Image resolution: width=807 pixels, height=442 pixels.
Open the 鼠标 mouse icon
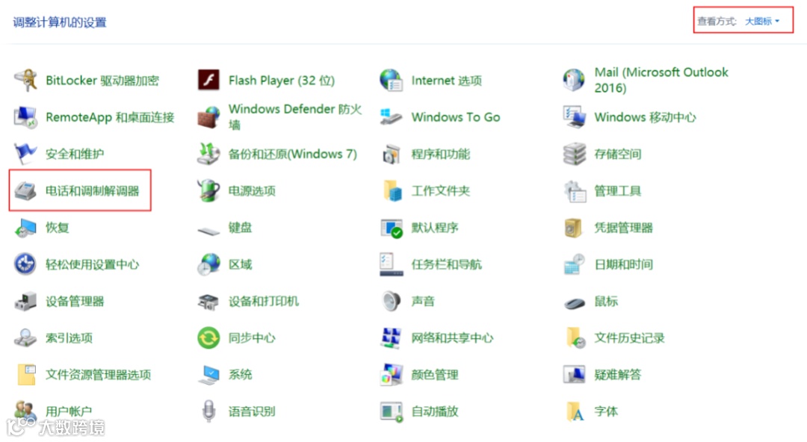click(x=574, y=303)
